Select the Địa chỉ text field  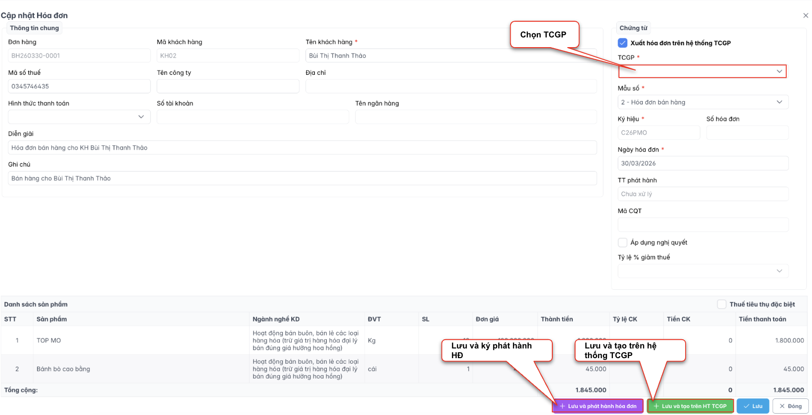coord(450,86)
